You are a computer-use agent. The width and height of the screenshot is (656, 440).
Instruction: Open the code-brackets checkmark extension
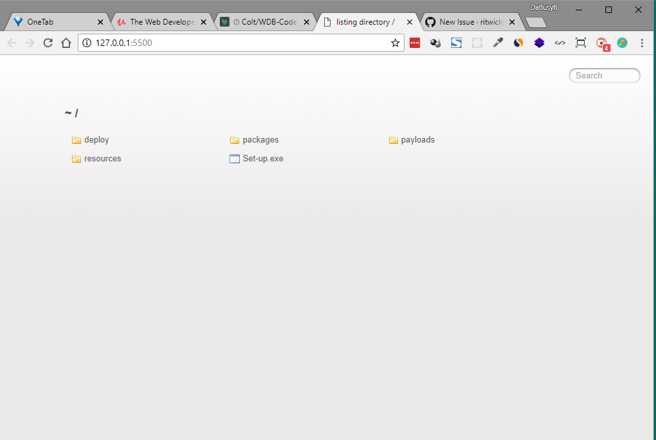[x=560, y=43]
